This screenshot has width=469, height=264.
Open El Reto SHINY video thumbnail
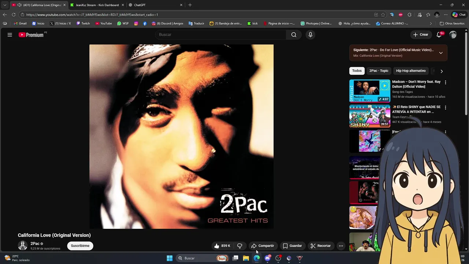click(370, 116)
